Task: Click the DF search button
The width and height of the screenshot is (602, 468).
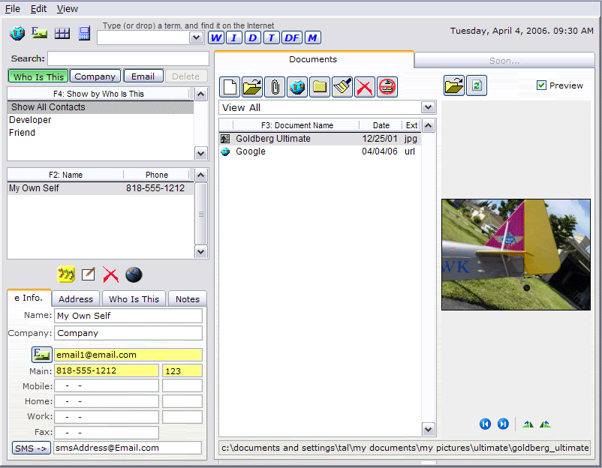Action: 292,37
